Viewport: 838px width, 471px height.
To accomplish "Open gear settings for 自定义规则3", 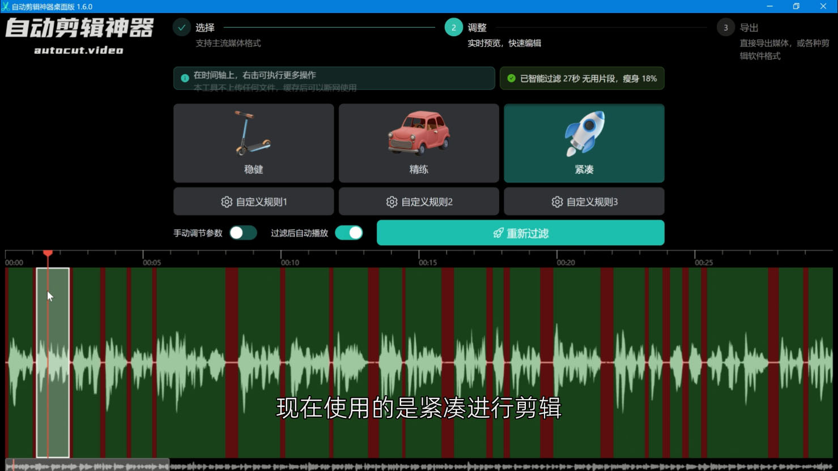I will [x=556, y=202].
